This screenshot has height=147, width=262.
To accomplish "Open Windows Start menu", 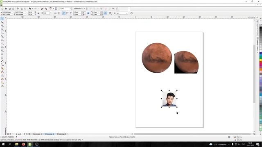I will coord(3,144).
